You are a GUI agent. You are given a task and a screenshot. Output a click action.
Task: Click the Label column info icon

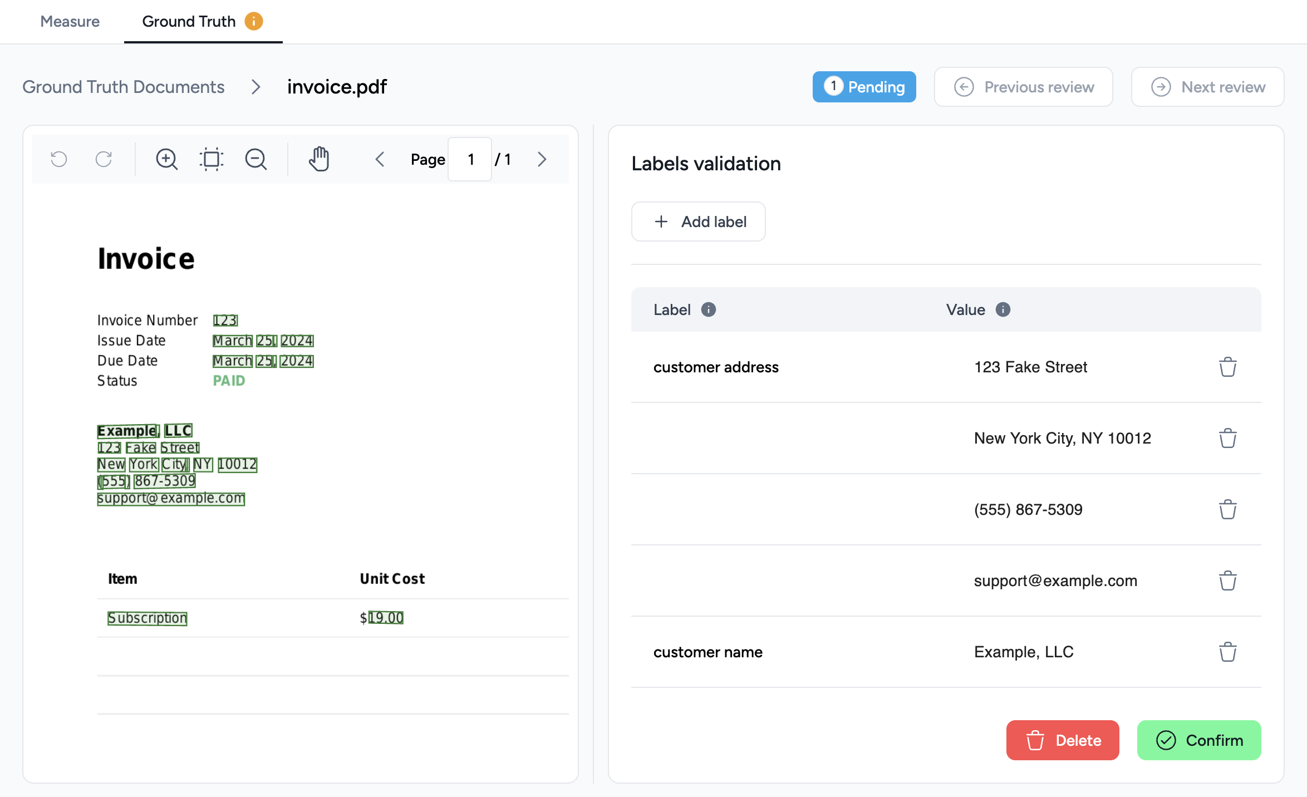click(709, 309)
